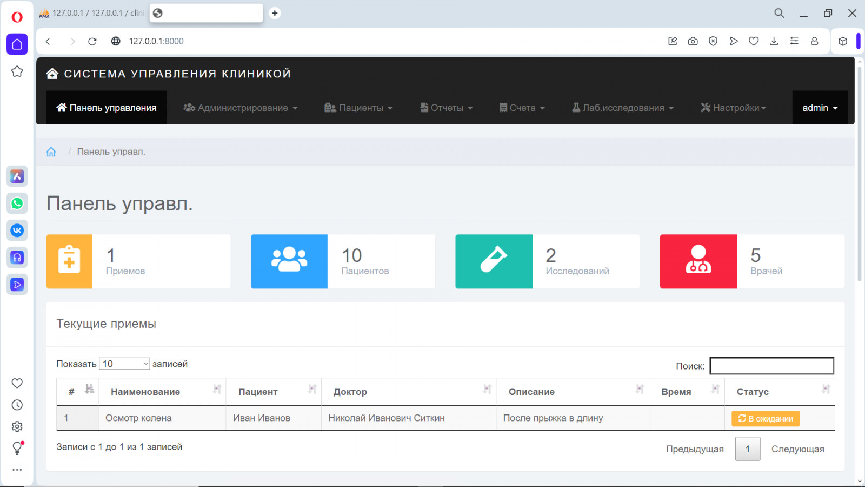865x487 pixels.
Task: Expand the Администрирование menu
Action: 241,108
